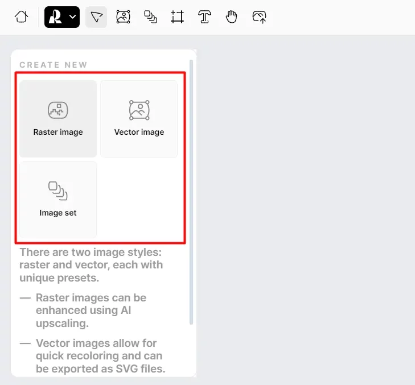Click text 'There are two image styles'
Image resolution: width=415 pixels, height=385 pixels.
91,252
